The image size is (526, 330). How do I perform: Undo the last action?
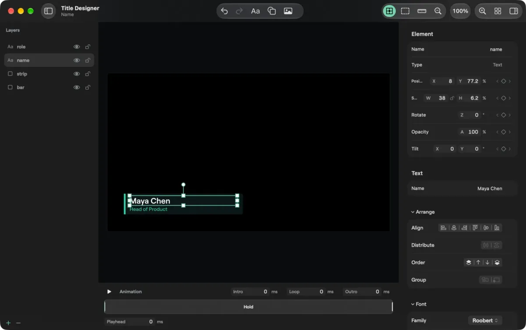click(224, 11)
